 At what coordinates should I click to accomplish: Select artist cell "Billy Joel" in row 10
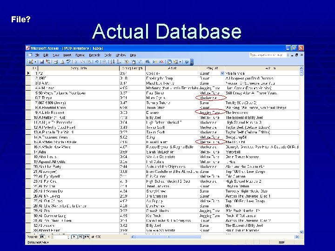point(172,118)
